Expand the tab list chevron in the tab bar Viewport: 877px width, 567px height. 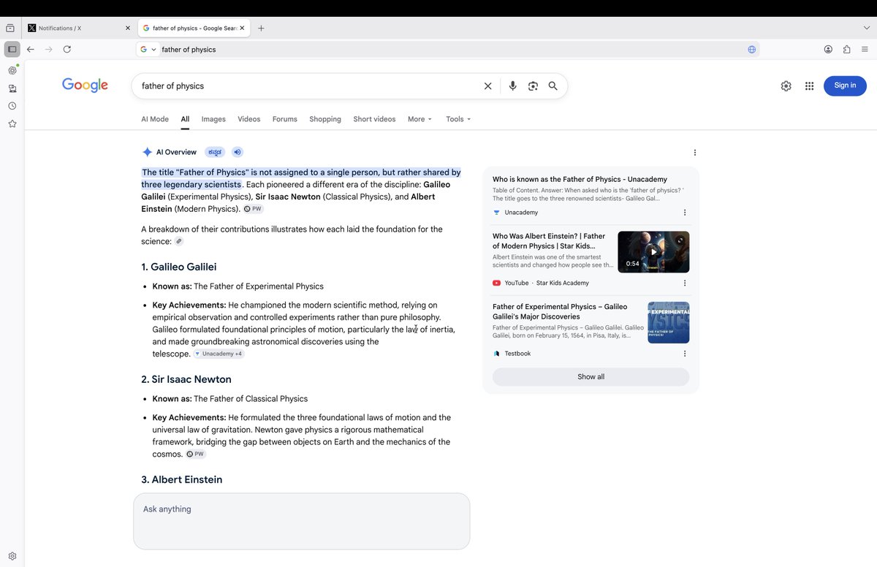pos(867,28)
